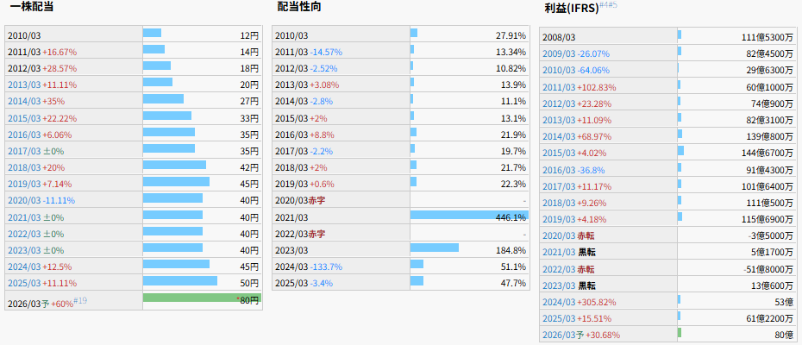Click the 2022/03 赤転 profit row link
This screenshot has width=802, height=345.
pos(558,269)
